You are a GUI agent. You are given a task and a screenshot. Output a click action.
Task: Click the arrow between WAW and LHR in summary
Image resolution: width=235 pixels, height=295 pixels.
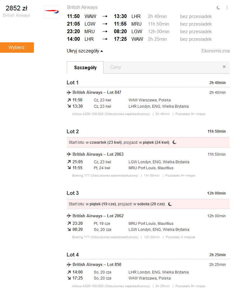[x=105, y=16]
